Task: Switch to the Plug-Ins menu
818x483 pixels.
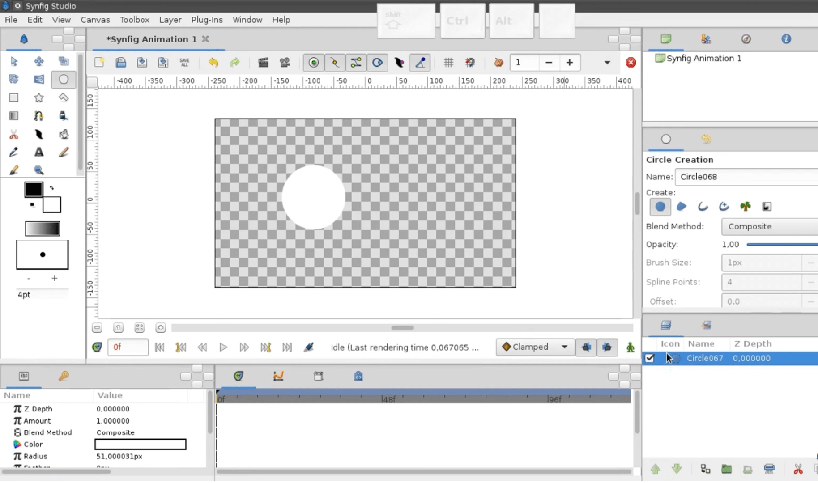Action: pos(207,20)
